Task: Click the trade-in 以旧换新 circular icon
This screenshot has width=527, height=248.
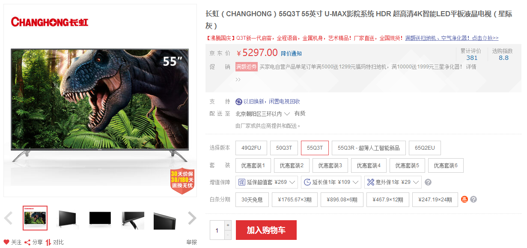Action: click(x=239, y=102)
